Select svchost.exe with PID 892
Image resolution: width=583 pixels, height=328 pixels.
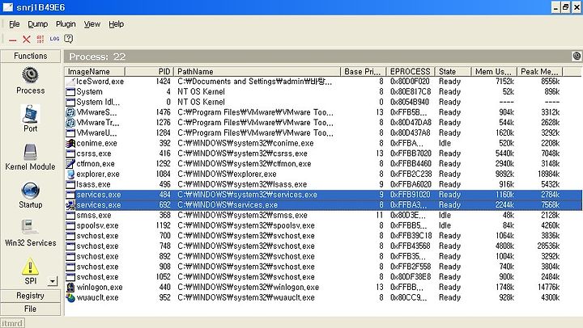[323, 256]
